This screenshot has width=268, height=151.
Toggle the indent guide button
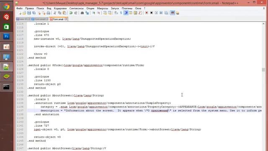click(x=126, y=13)
